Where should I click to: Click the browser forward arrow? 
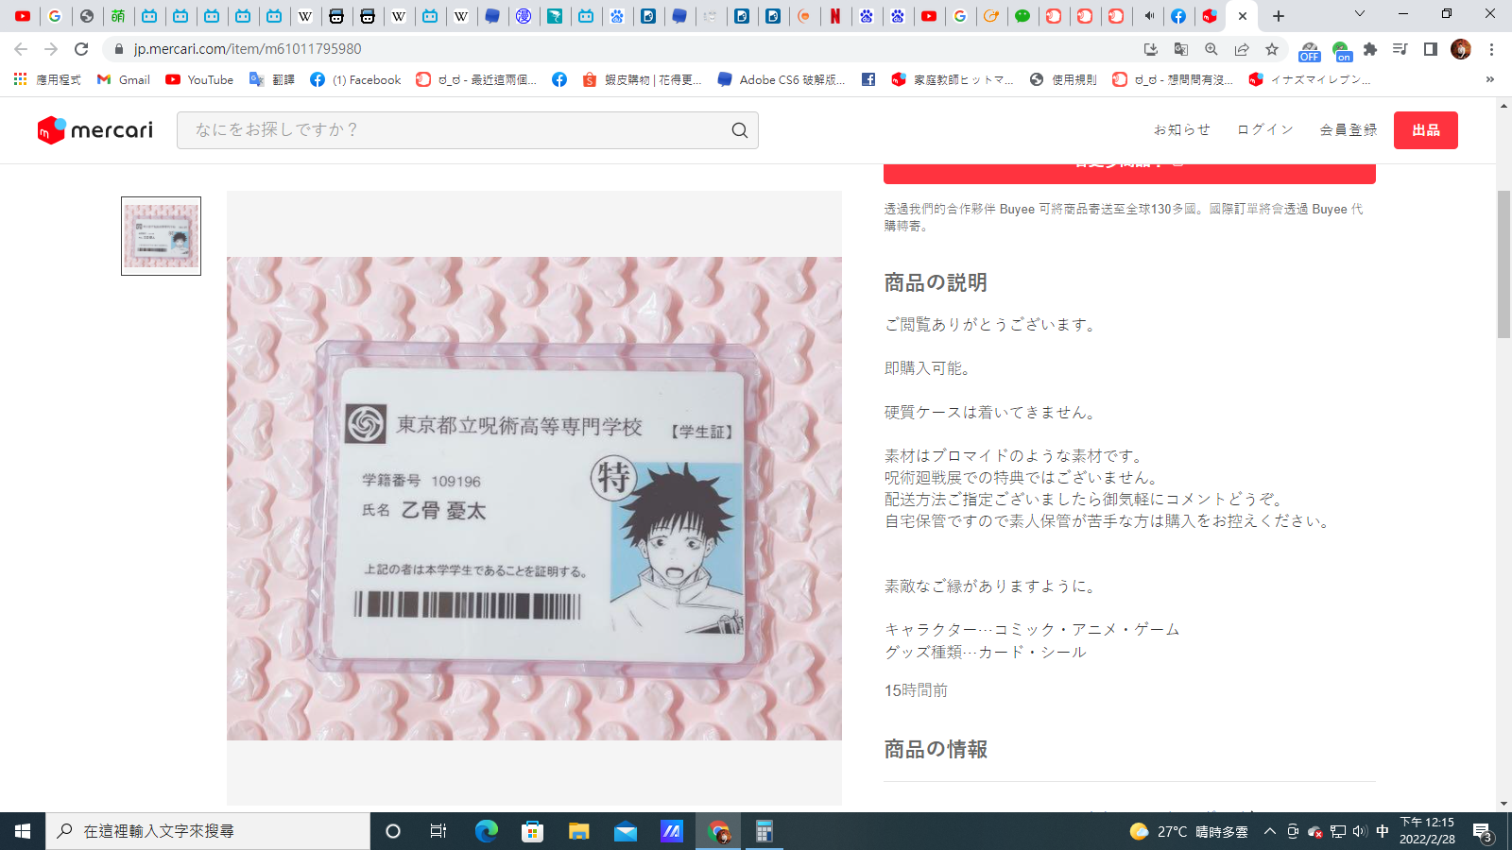[51, 49]
